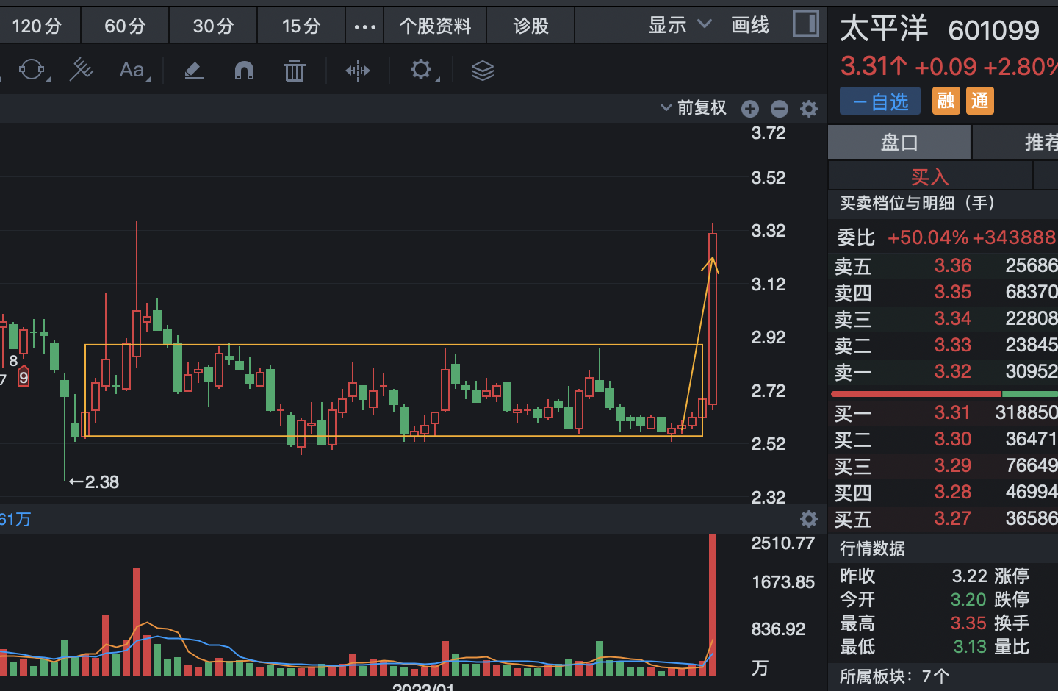Toggle the right sidebar panel icon

[806, 24]
